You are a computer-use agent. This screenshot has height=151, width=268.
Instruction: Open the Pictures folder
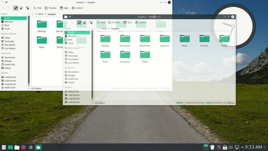click(204, 41)
